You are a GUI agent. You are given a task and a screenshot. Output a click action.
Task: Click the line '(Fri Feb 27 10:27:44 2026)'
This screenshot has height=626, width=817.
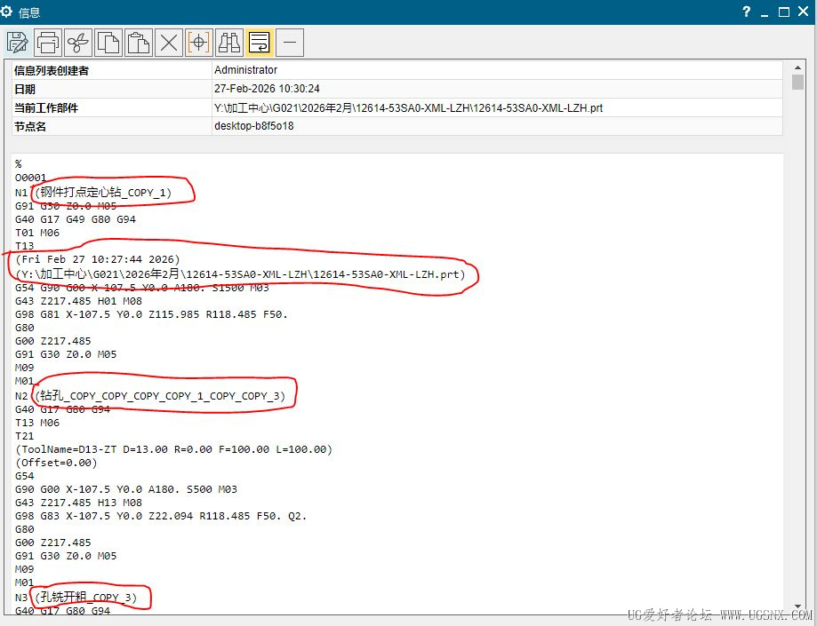point(98,259)
